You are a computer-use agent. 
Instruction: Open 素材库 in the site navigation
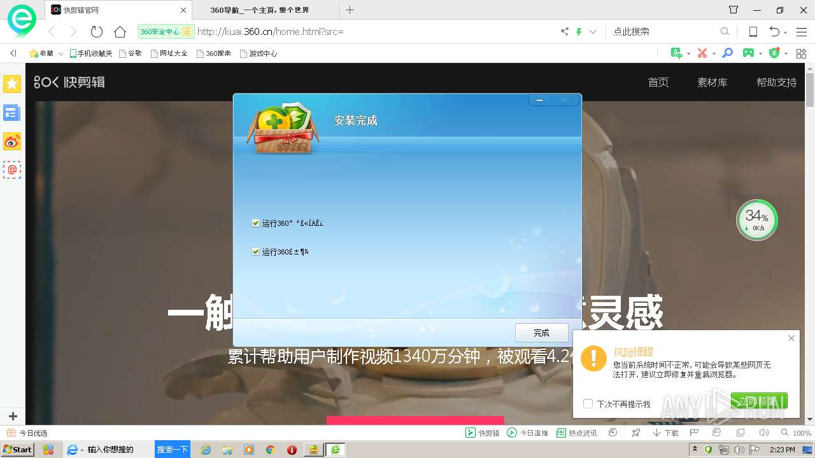pyautogui.click(x=712, y=83)
